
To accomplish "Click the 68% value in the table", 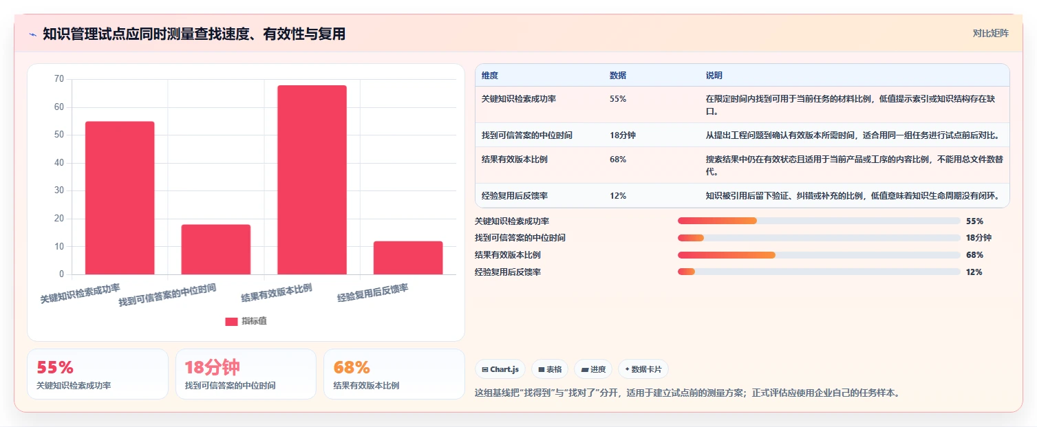I will (618, 160).
